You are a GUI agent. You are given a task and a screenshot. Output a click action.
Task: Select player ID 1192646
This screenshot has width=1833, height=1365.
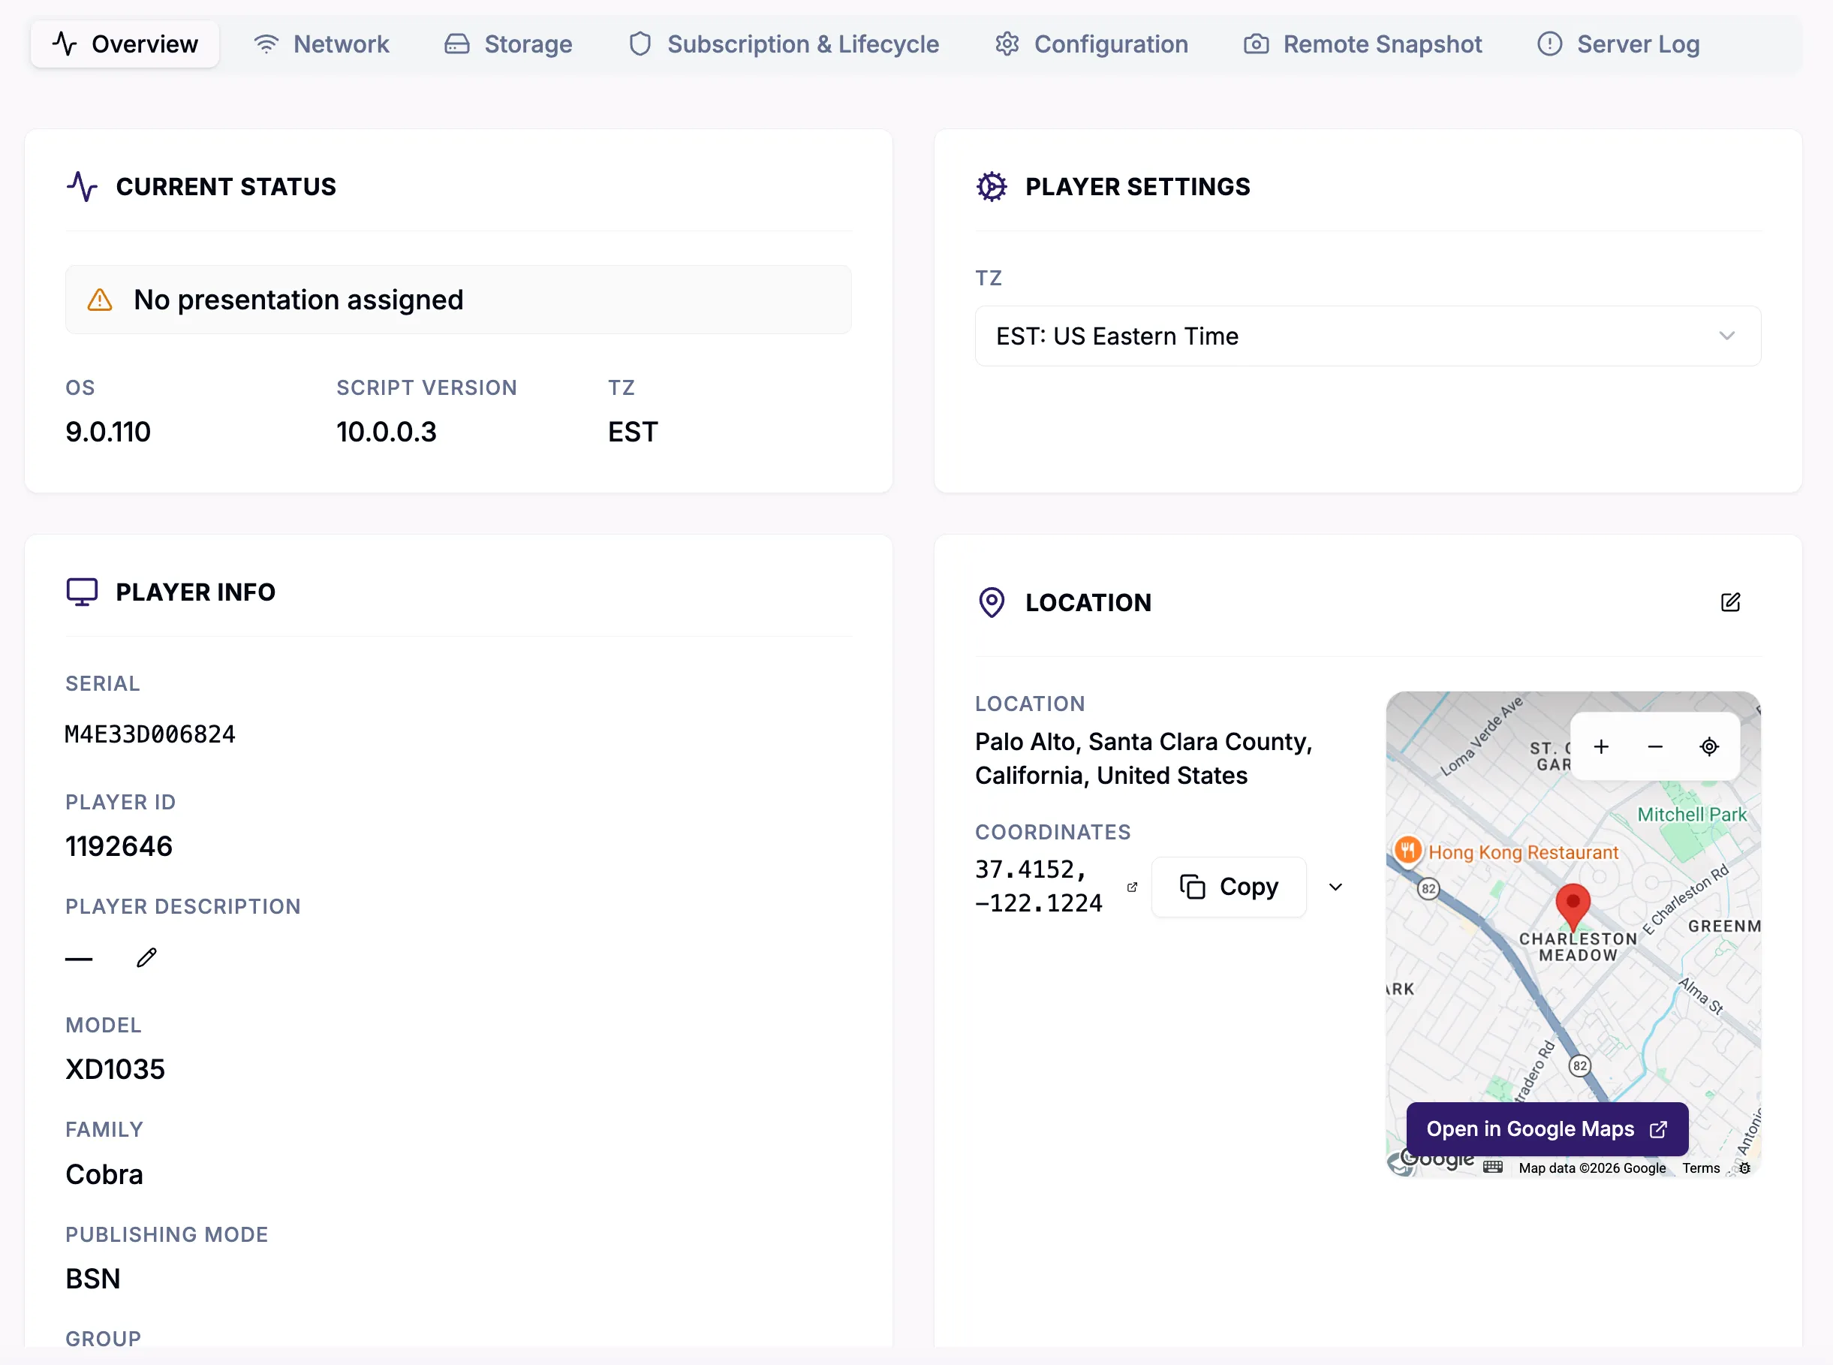[119, 846]
